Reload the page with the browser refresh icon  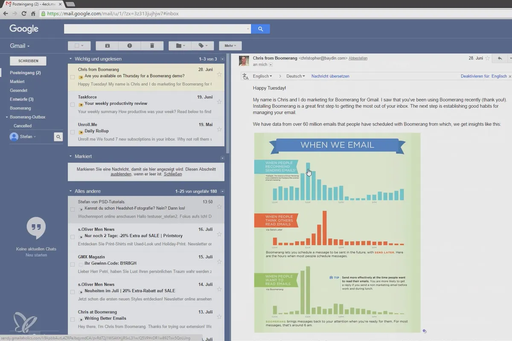(x=24, y=14)
